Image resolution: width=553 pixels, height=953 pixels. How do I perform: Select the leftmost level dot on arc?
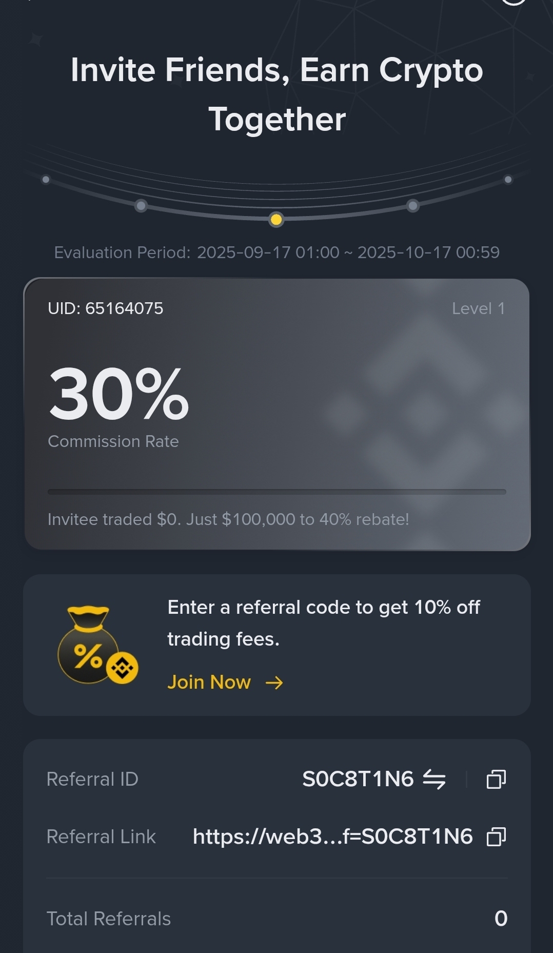click(46, 180)
